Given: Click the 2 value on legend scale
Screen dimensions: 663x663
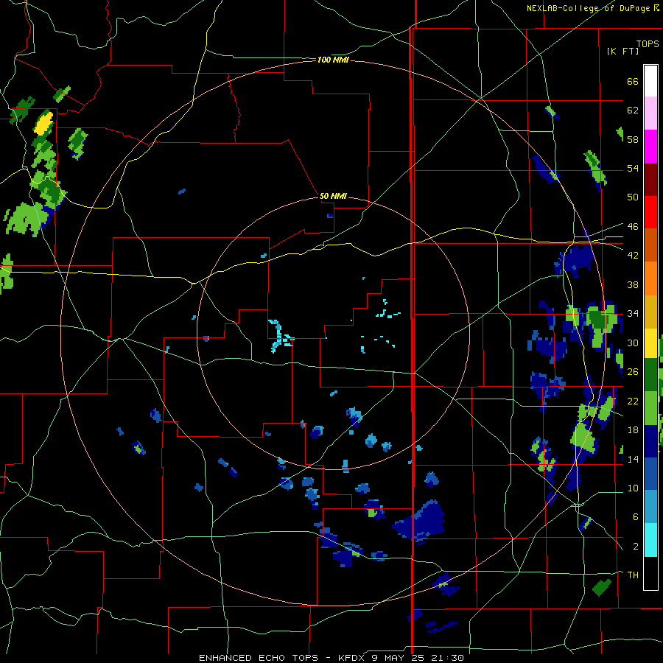Looking at the screenshot, I should coord(635,547).
